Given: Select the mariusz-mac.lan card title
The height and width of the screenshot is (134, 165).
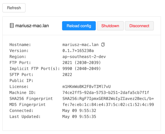Looking at the screenshot, I should point(32,26).
